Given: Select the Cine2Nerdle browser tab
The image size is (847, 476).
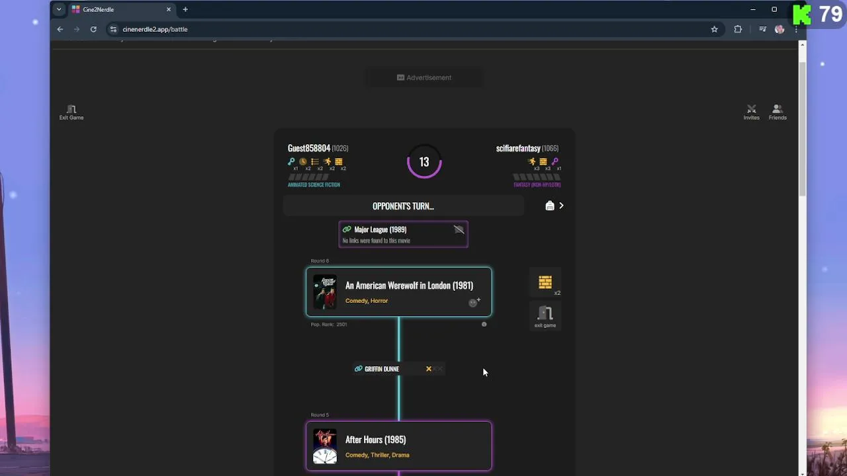Looking at the screenshot, I should [x=121, y=9].
